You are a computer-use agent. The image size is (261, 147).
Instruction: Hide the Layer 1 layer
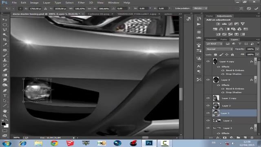[208, 120]
